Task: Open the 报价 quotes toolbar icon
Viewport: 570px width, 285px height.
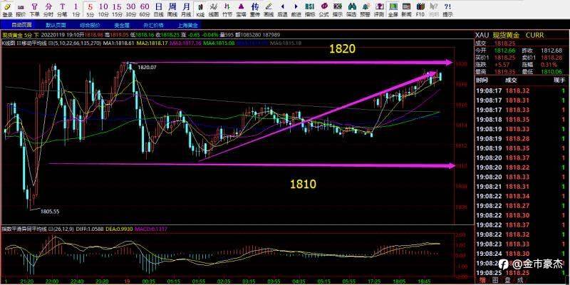Action: pos(21,10)
